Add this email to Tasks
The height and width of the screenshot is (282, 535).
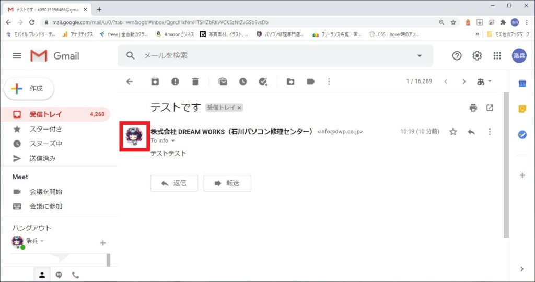click(263, 81)
